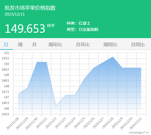This screenshot has height=135, width=151.
Task: Open the 月环比 tab
Action: pyautogui.click(x=83, y=45)
